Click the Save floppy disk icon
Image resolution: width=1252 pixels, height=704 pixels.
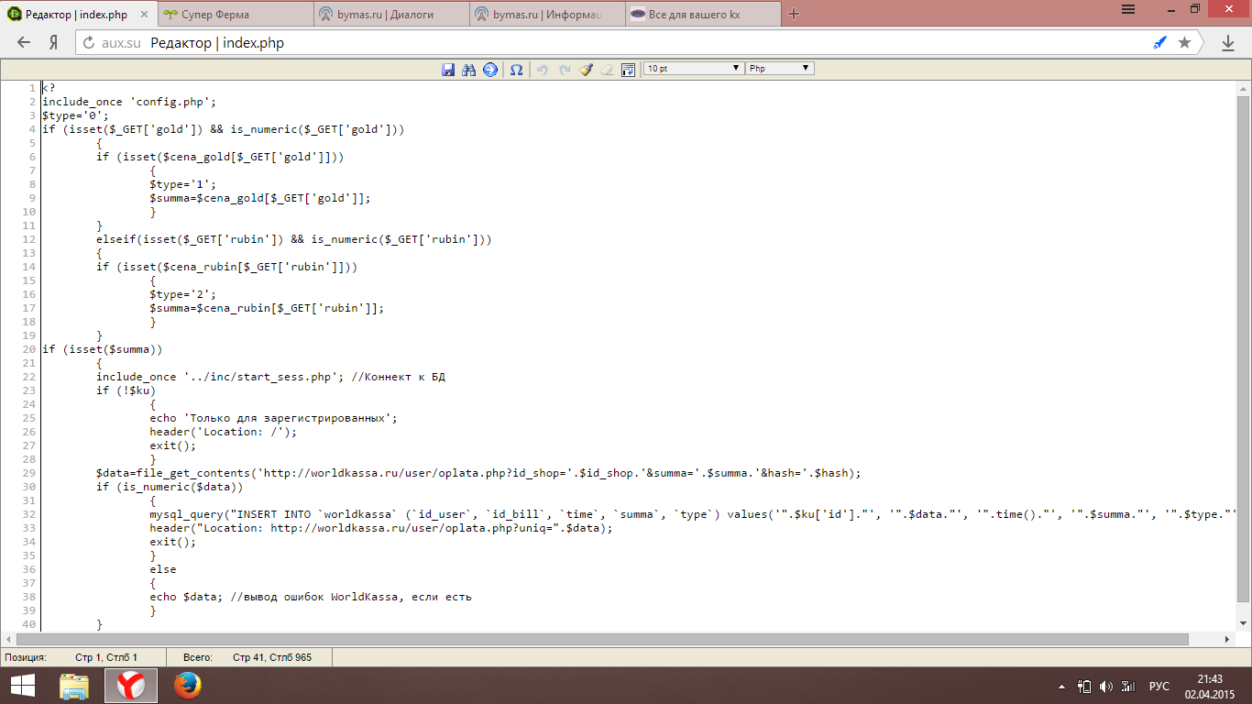(448, 69)
